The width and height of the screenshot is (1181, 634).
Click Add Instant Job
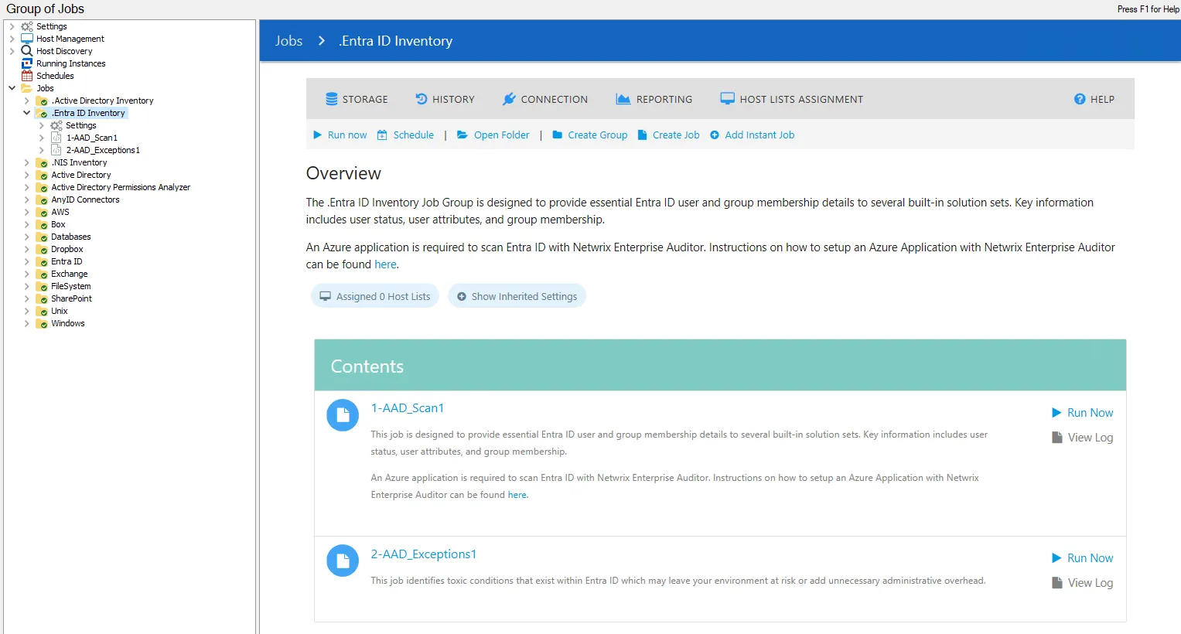click(x=759, y=135)
